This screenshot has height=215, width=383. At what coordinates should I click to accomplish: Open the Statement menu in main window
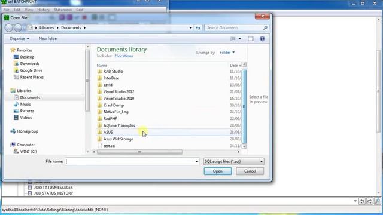63,10
